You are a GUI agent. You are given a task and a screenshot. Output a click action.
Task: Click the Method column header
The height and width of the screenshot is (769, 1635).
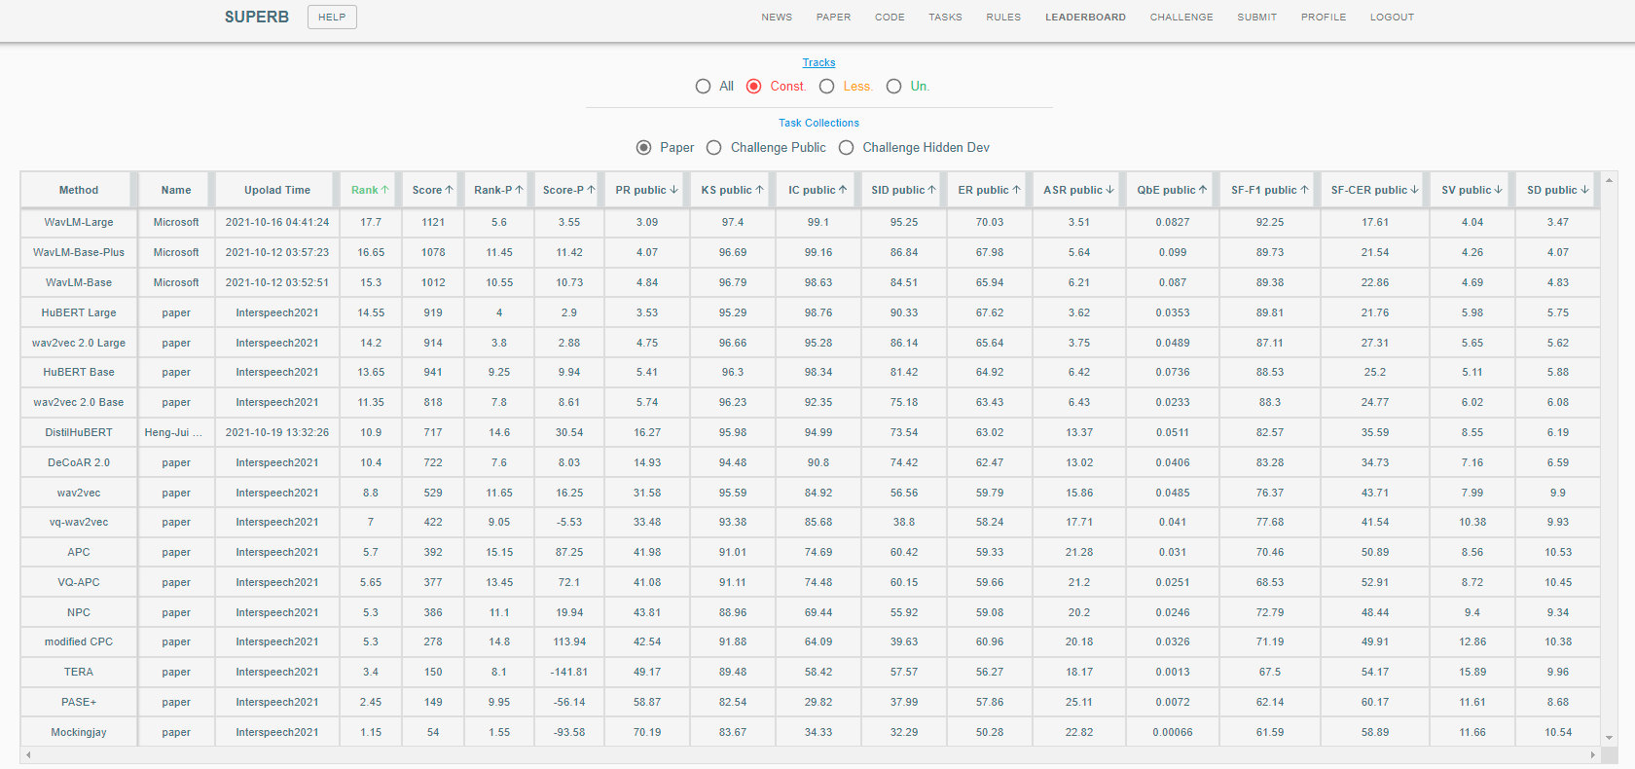(x=79, y=190)
